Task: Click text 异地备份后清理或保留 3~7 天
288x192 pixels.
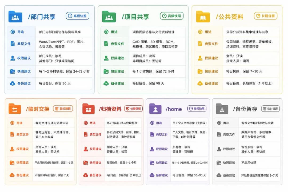Action: click(x=259, y=175)
